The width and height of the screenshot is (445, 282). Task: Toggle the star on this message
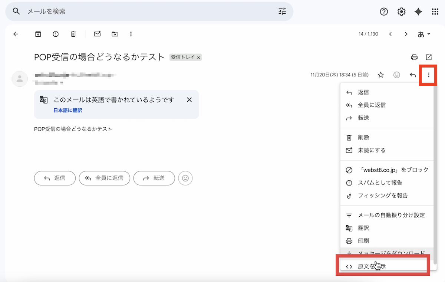(x=380, y=75)
